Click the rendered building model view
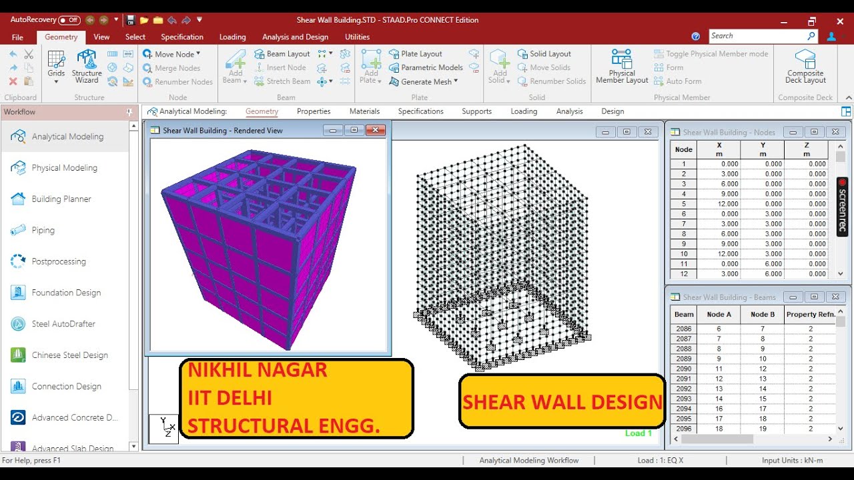 (268, 244)
